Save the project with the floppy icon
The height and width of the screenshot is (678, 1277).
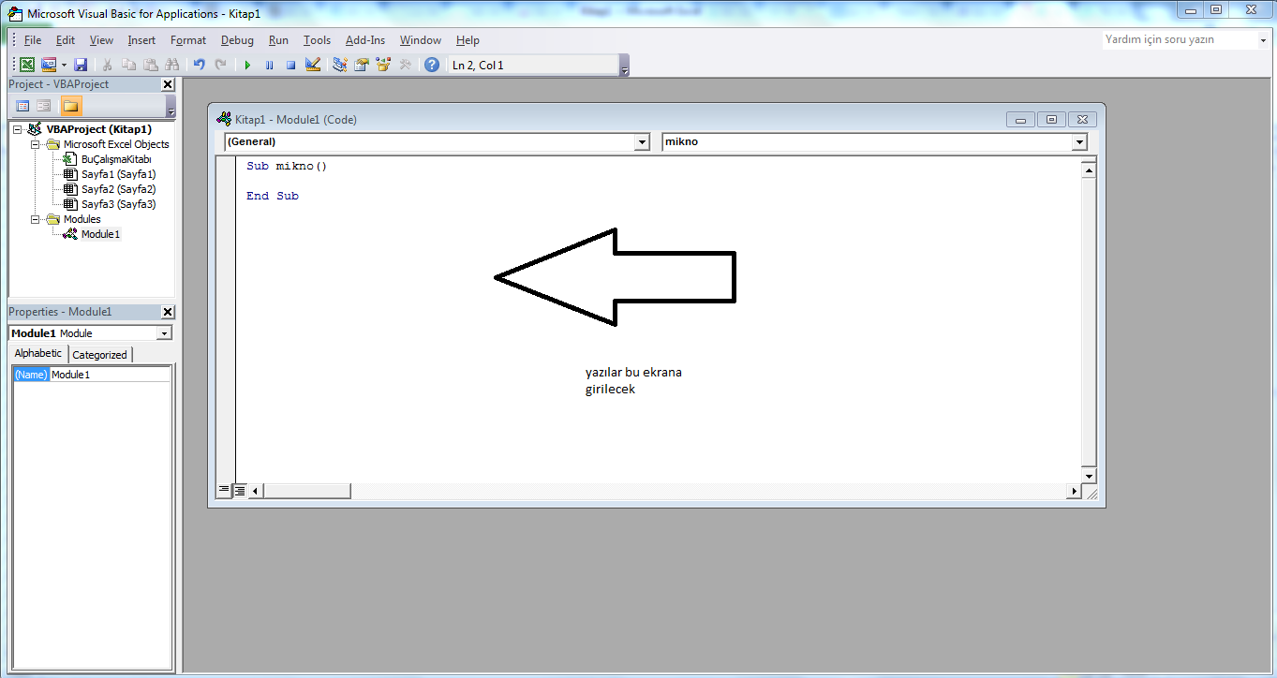[x=81, y=65]
